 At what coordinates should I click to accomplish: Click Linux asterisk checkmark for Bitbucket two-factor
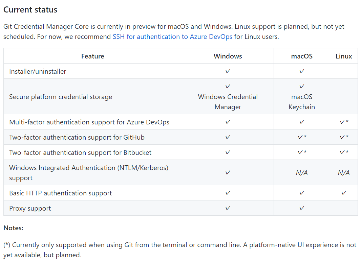pos(344,152)
